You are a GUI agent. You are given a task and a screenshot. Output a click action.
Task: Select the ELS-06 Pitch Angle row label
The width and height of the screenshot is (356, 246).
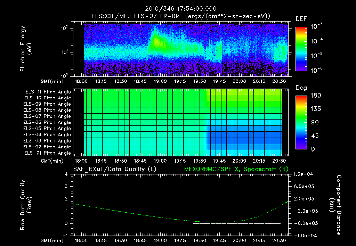[x=47, y=122]
